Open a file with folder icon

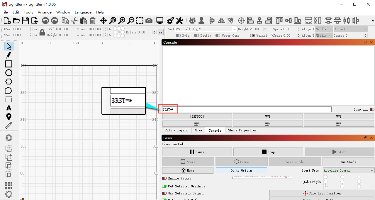(x=16, y=21)
